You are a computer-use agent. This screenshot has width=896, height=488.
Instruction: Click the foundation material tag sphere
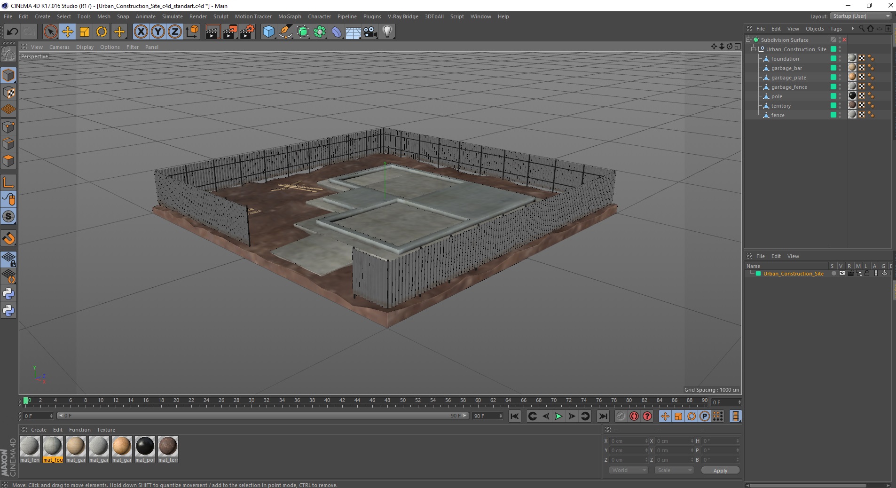tap(852, 58)
